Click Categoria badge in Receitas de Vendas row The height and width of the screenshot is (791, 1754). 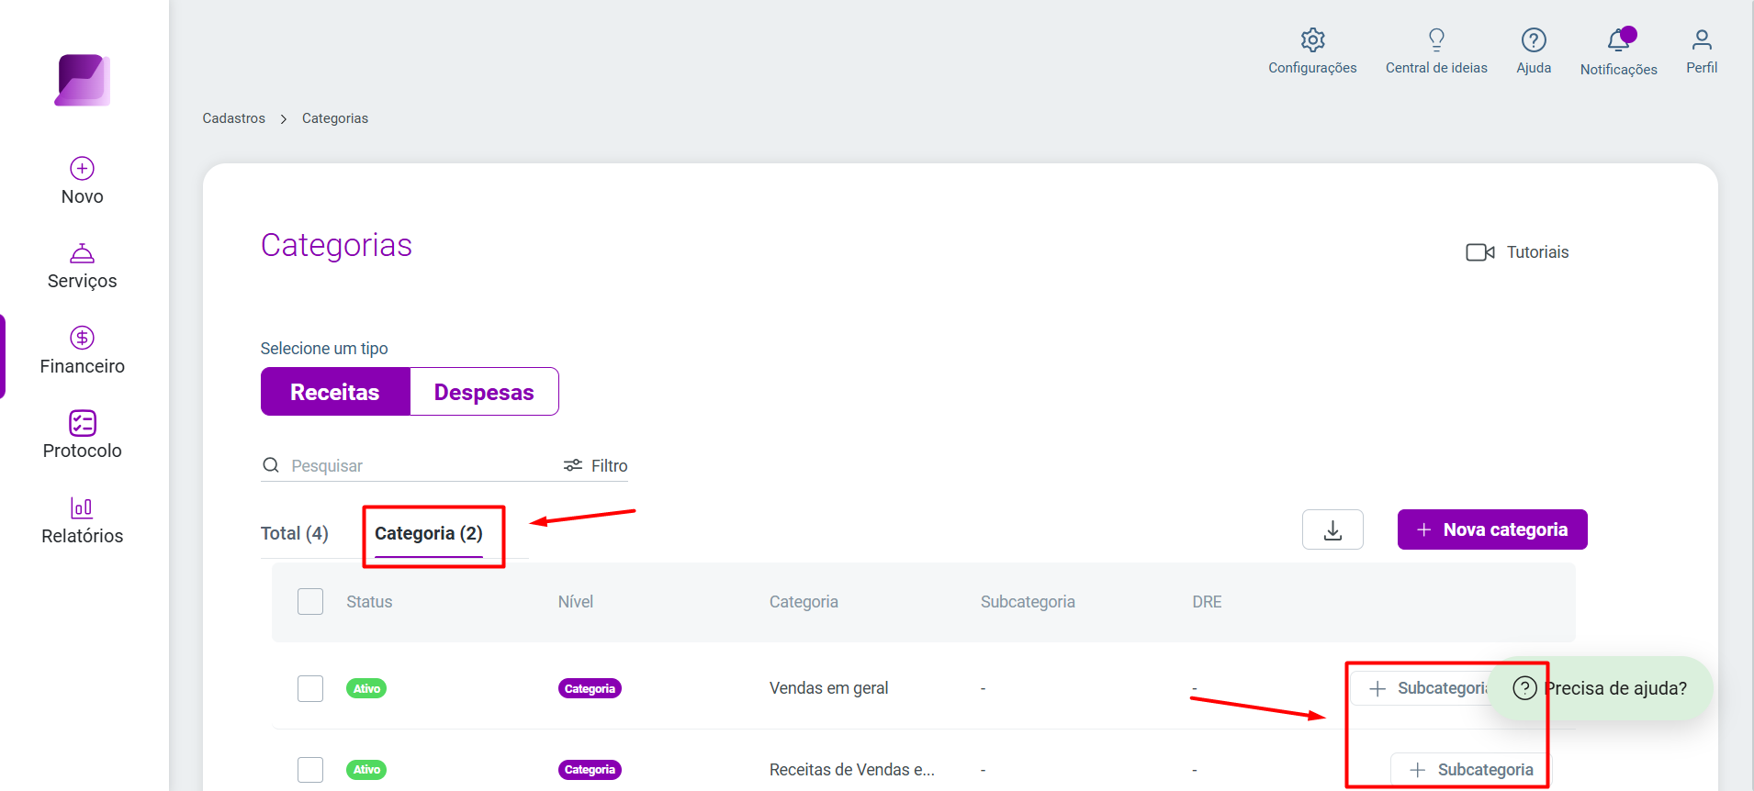point(590,770)
